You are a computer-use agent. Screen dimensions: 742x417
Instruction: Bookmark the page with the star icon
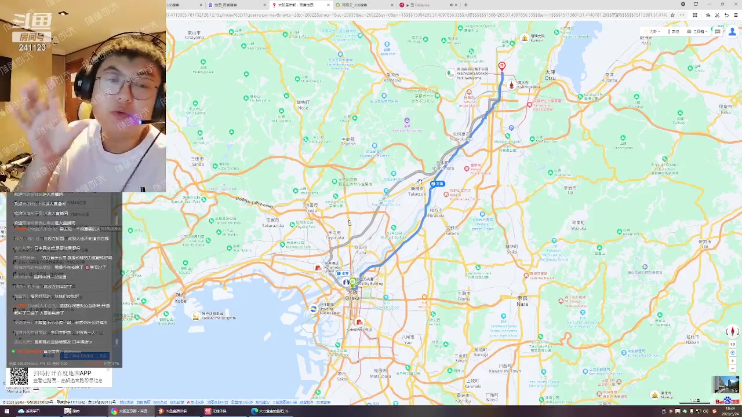[672, 15]
